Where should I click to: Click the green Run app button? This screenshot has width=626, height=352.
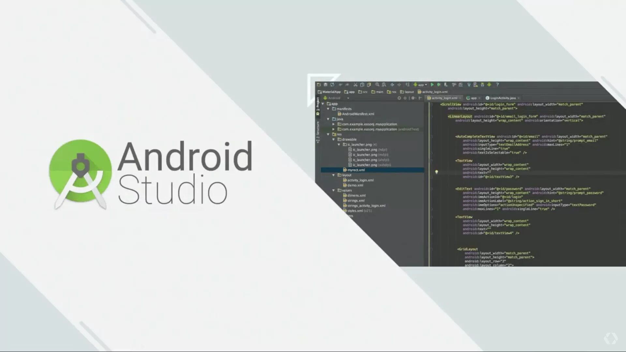pyautogui.click(x=432, y=85)
